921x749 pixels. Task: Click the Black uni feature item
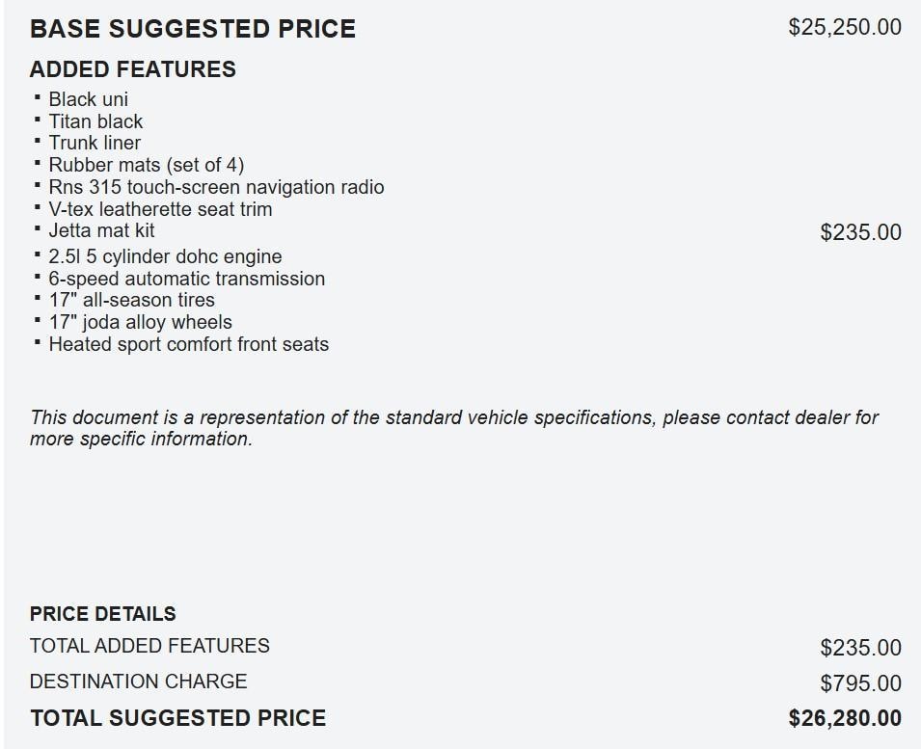click(88, 99)
